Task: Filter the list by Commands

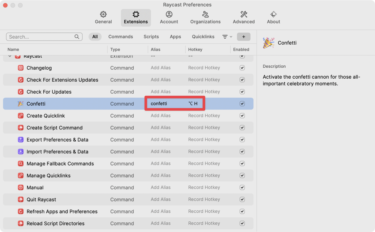Action: click(x=121, y=37)
